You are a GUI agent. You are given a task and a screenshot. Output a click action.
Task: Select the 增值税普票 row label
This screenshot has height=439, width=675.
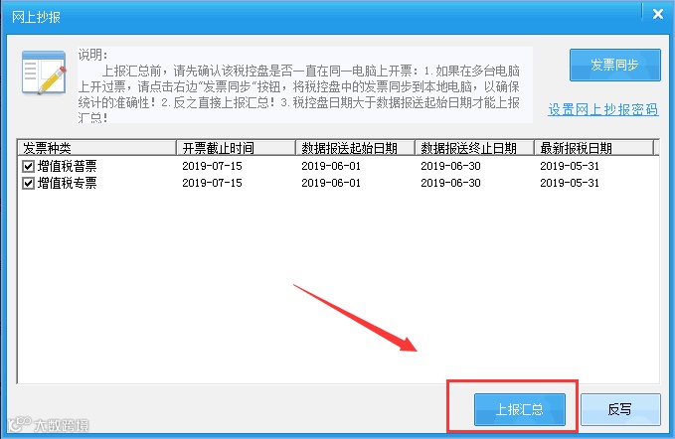click(x=68, y=166)
